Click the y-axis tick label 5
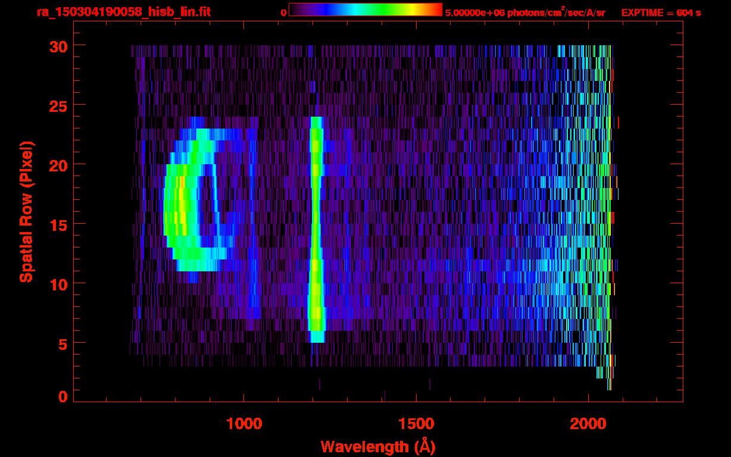 tap(62, 343)
